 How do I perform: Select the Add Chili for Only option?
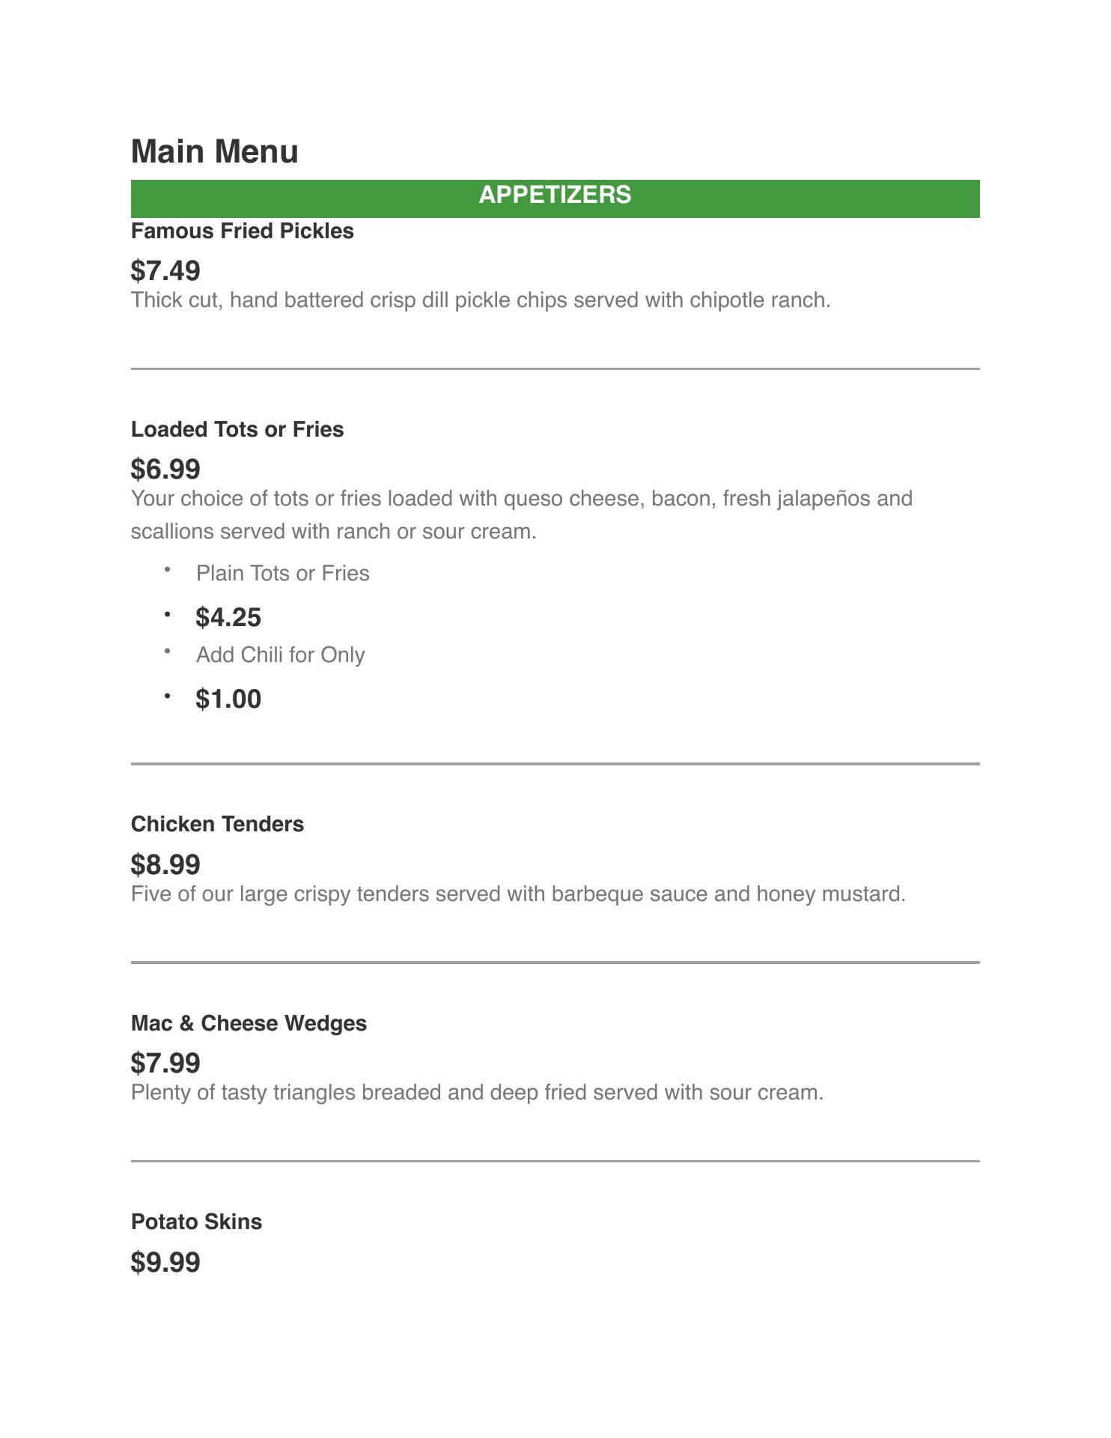click(280, 655)
